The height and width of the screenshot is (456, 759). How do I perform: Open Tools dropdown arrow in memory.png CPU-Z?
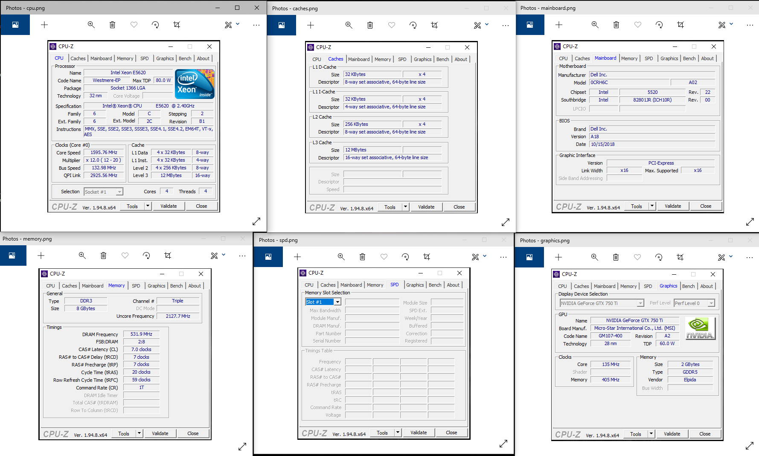(x=139, y=433)
